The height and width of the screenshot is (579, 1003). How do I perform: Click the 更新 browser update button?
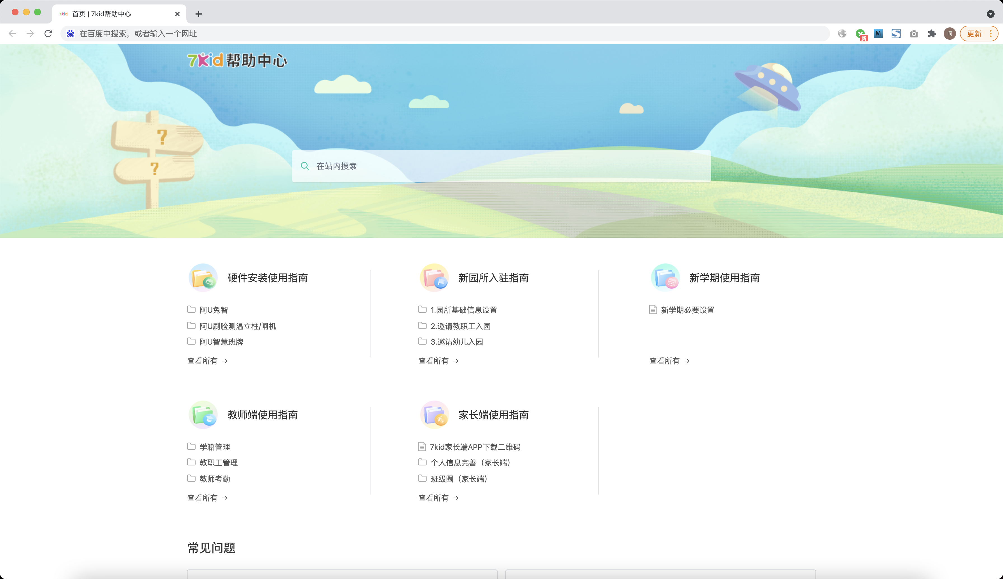coord(979,33)
